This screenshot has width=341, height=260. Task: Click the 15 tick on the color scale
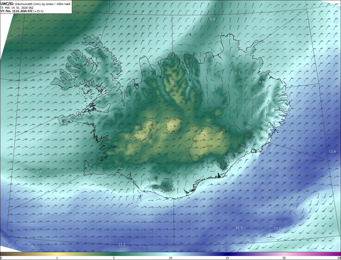pos(227,258)
